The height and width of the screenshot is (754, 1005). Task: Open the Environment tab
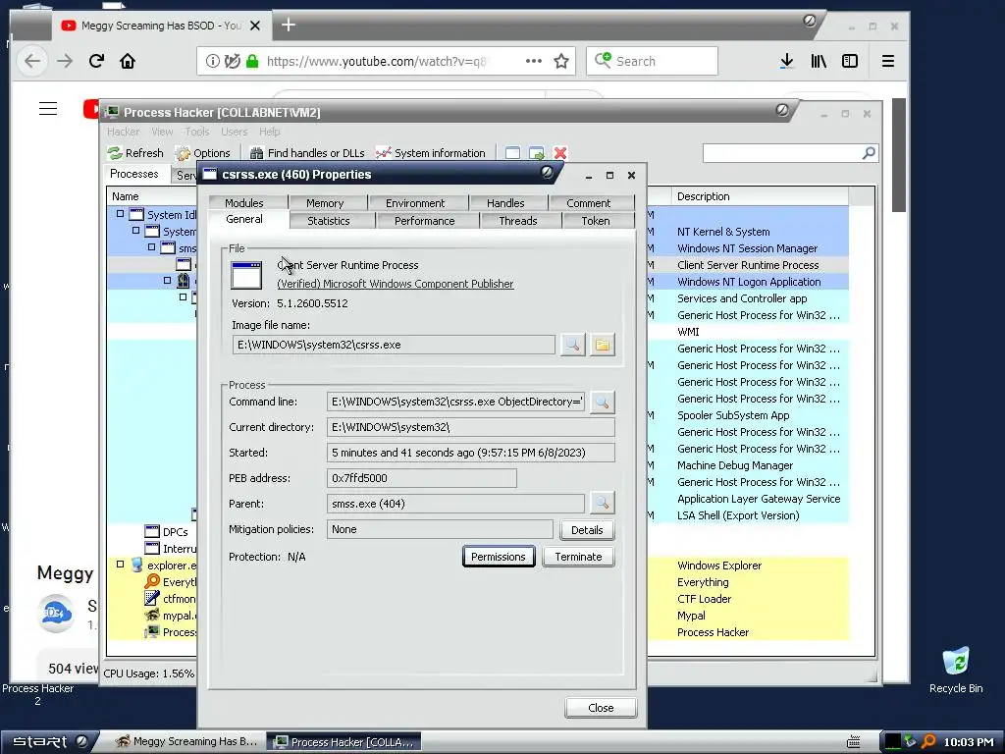click(x=415, y=203)
